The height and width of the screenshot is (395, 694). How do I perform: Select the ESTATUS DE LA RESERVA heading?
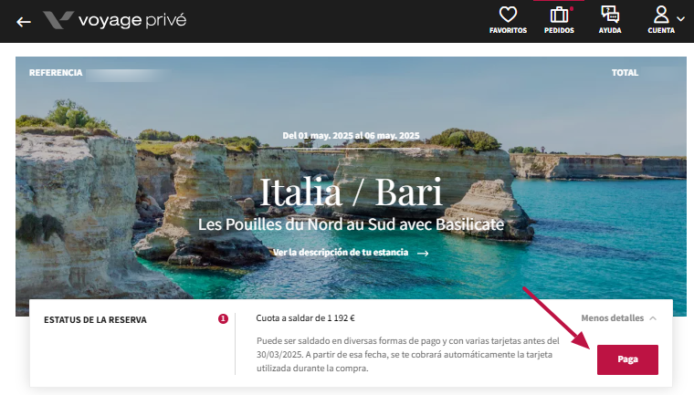click(x=95, y=320)
